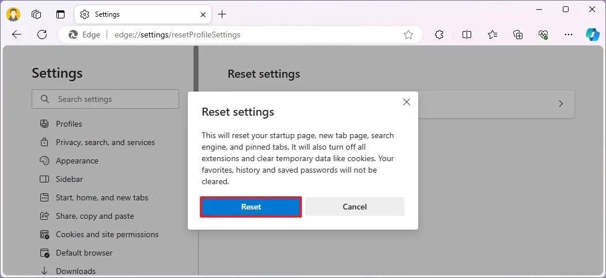Click the Profiles sidebar icon
Screen dimensions: 606x278
[44, 124]
